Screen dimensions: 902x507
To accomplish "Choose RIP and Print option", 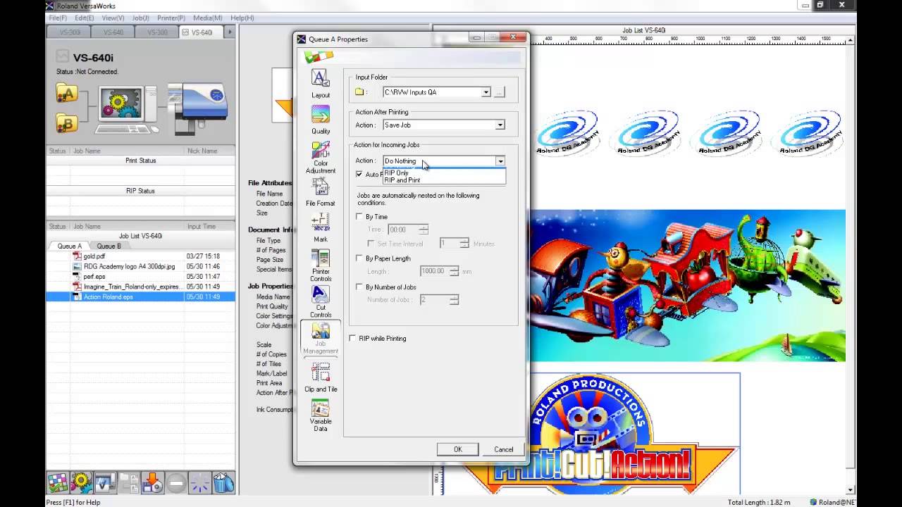I will [444, 180].
